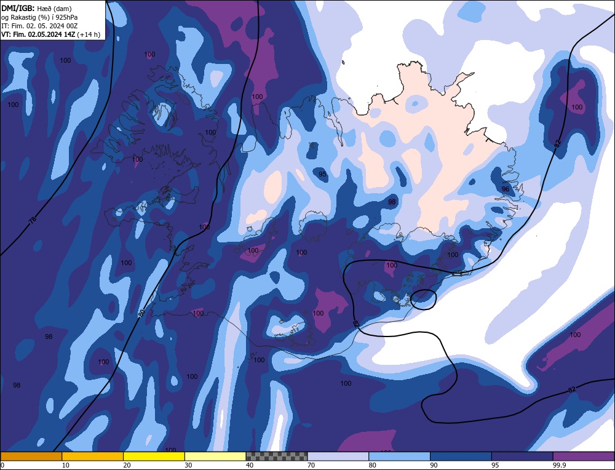Click the pale yellow 30–40 legend swatch
615x470 pixels.
(x=215, y=456)
